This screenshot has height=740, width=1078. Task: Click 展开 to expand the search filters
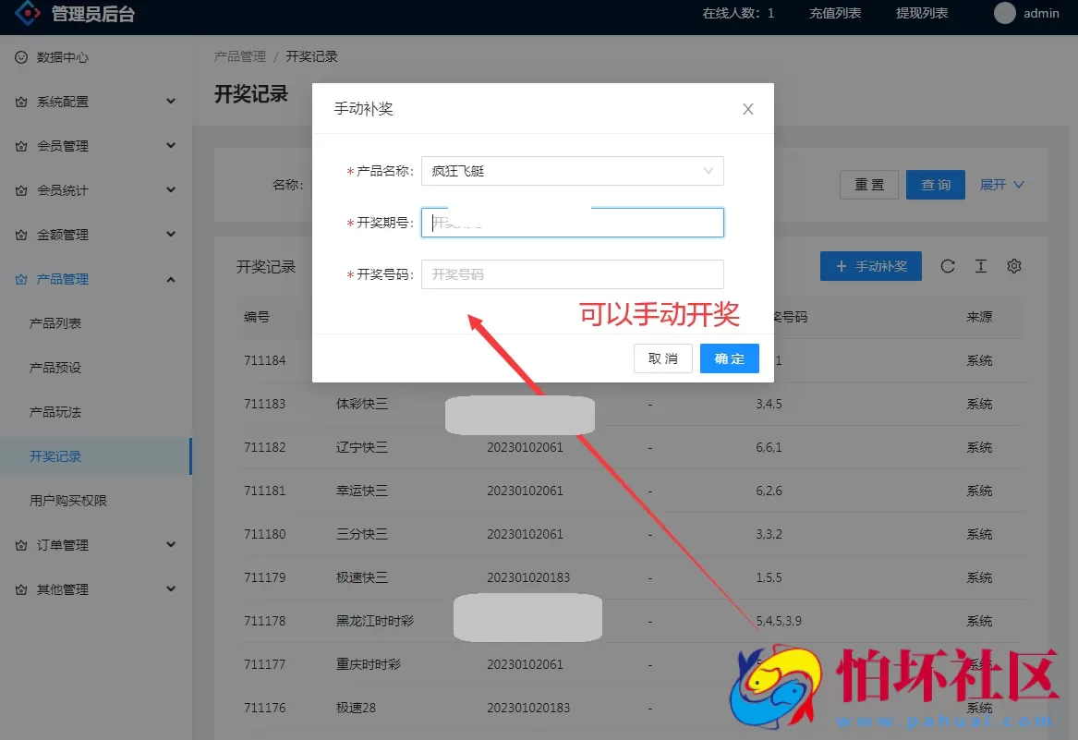tap(995, 184)
